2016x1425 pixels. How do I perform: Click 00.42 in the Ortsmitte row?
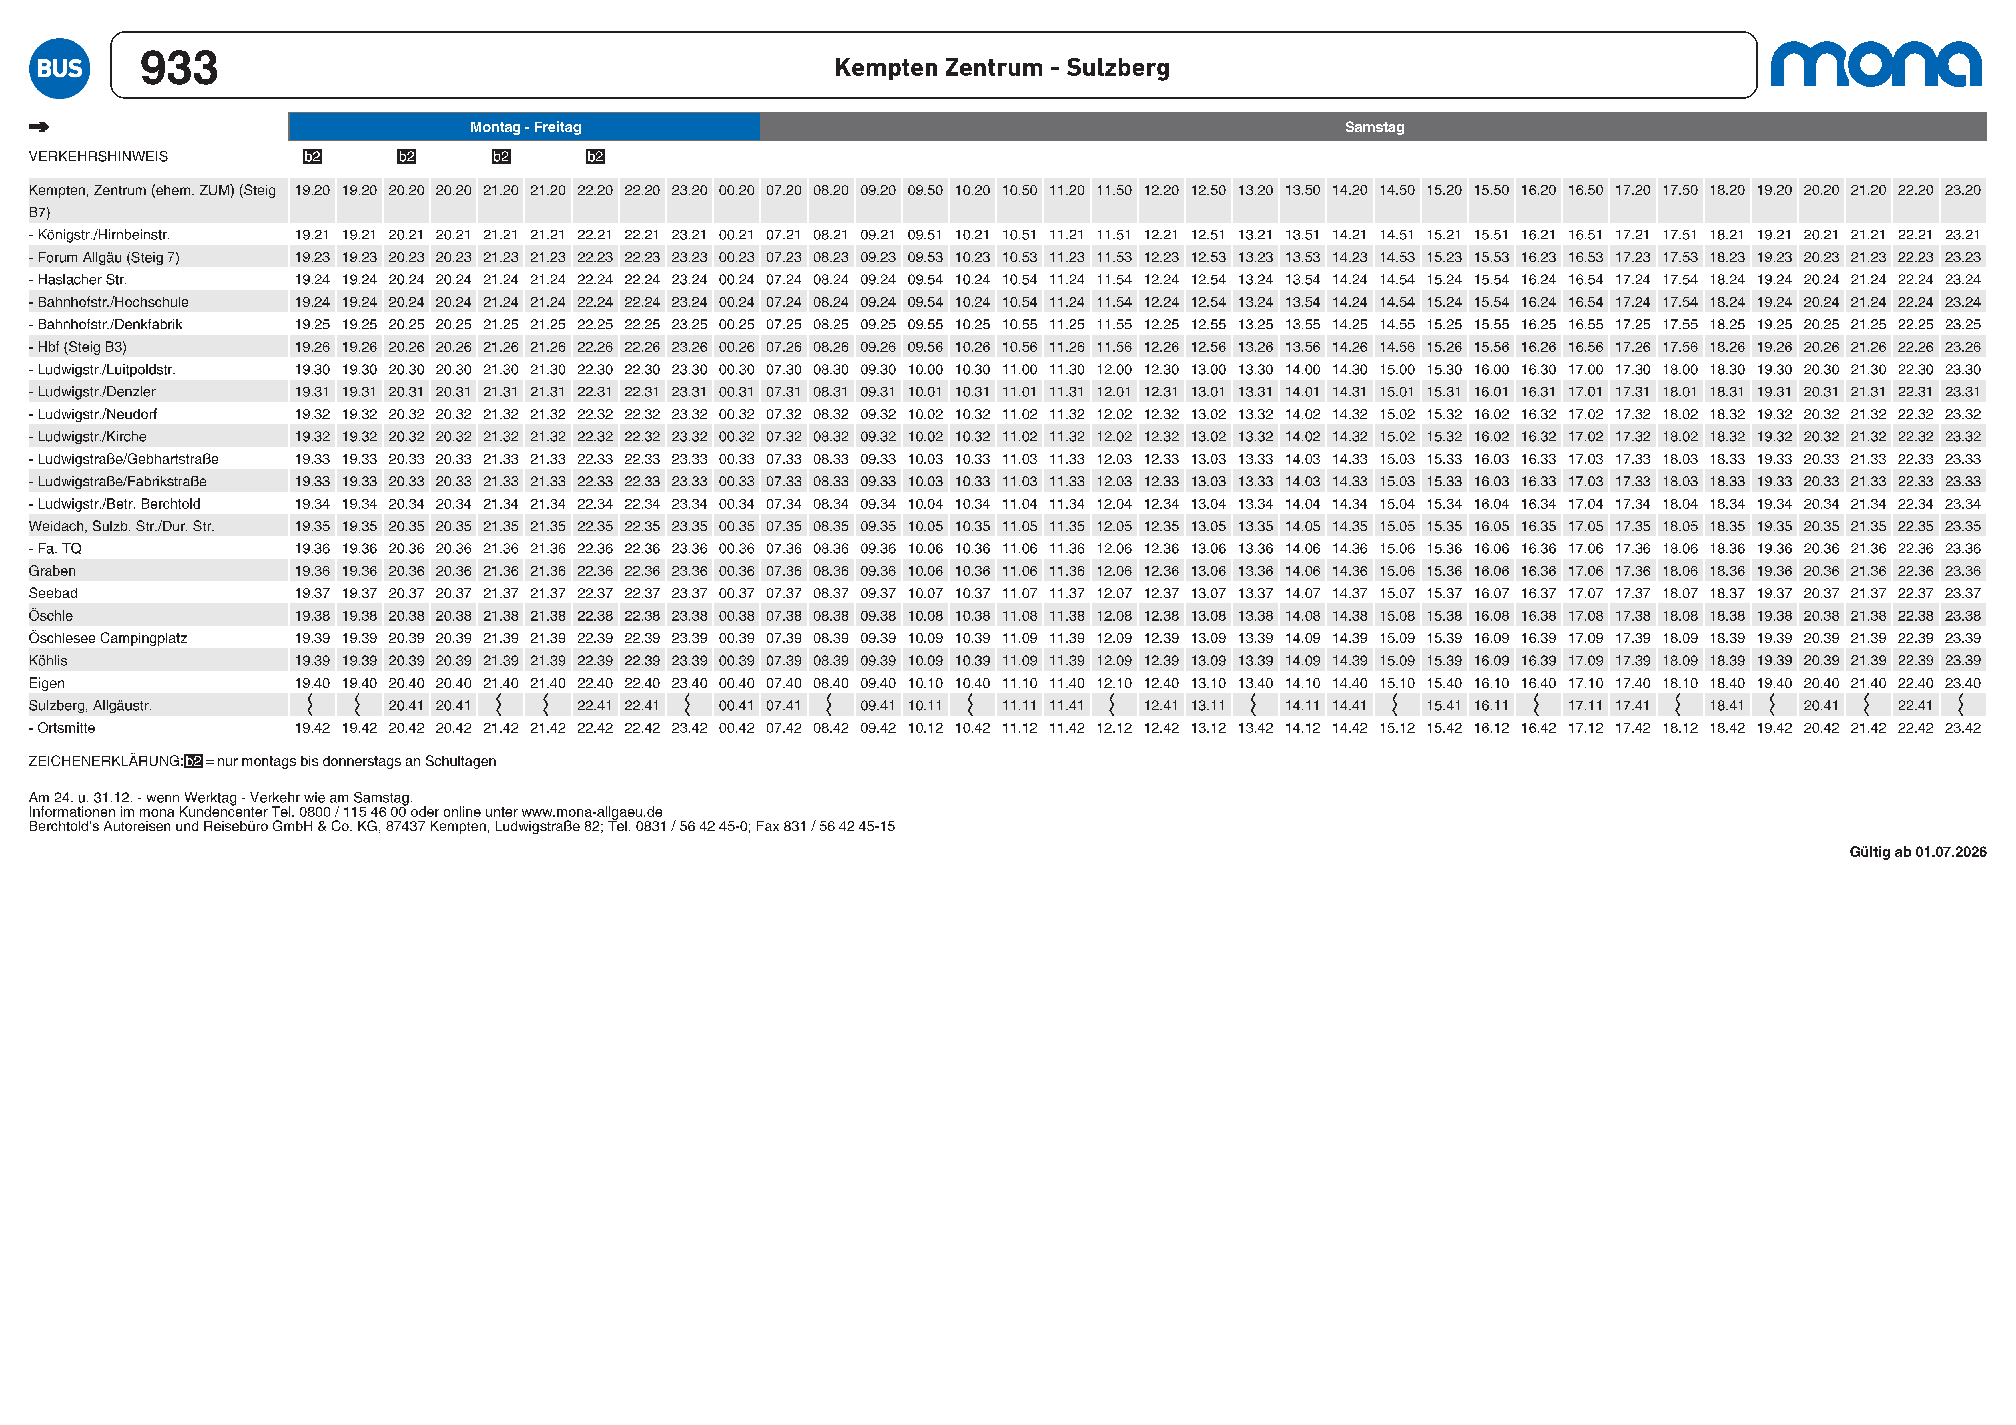(x=737, y=728)
